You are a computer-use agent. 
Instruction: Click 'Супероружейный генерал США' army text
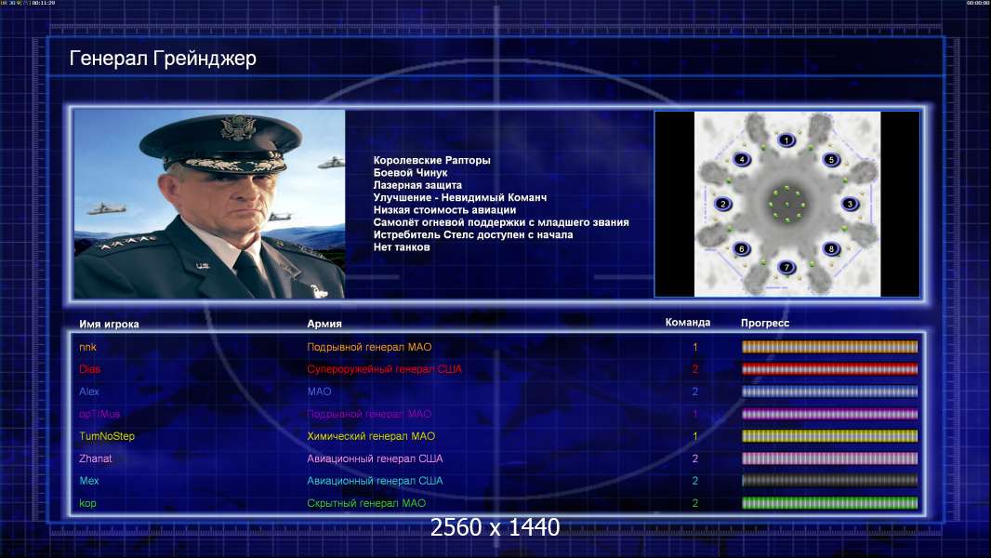(384, 369)
